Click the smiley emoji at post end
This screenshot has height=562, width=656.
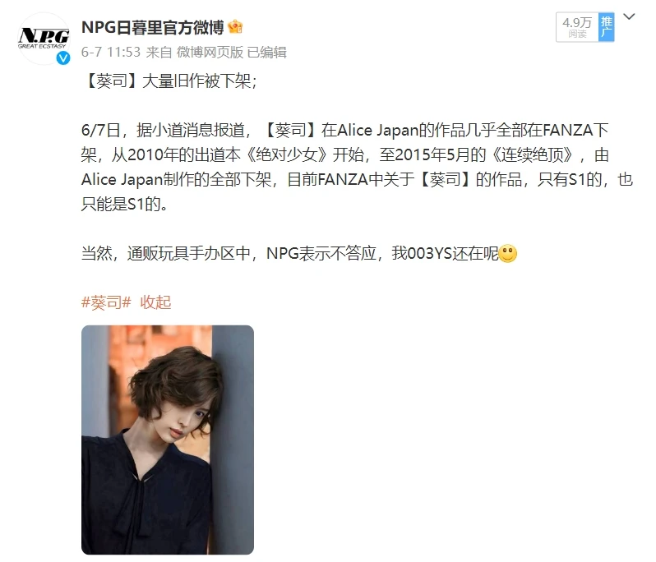[x=508, y=253]
